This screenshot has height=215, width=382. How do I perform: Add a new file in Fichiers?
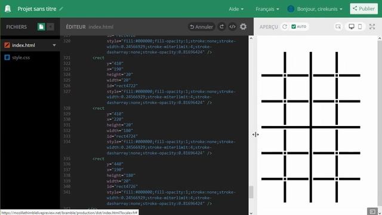pyautogui.click(x=41, y=26)
